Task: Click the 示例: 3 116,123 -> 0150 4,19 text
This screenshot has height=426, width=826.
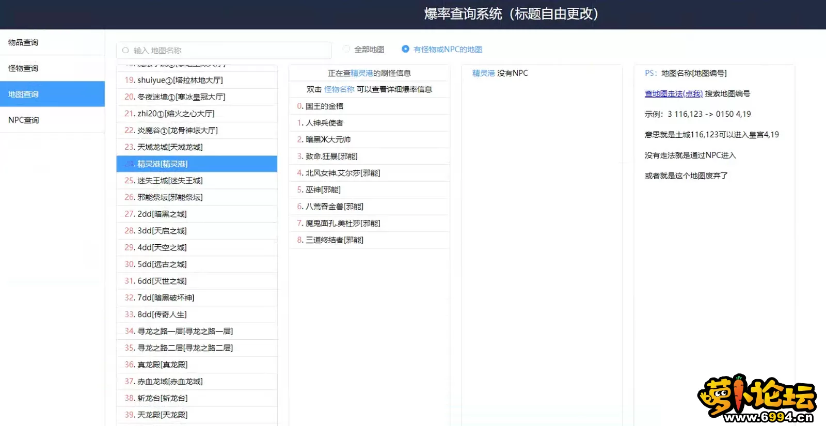Action: 698,114
